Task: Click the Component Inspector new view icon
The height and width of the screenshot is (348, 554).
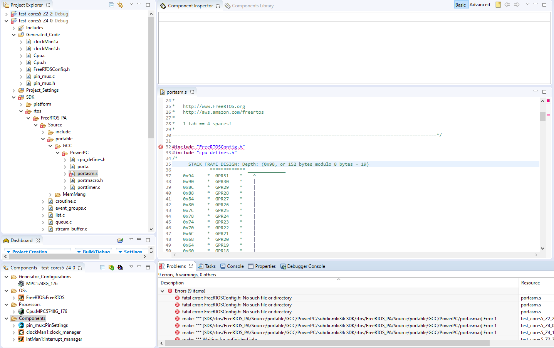Action: click(498, 5)
